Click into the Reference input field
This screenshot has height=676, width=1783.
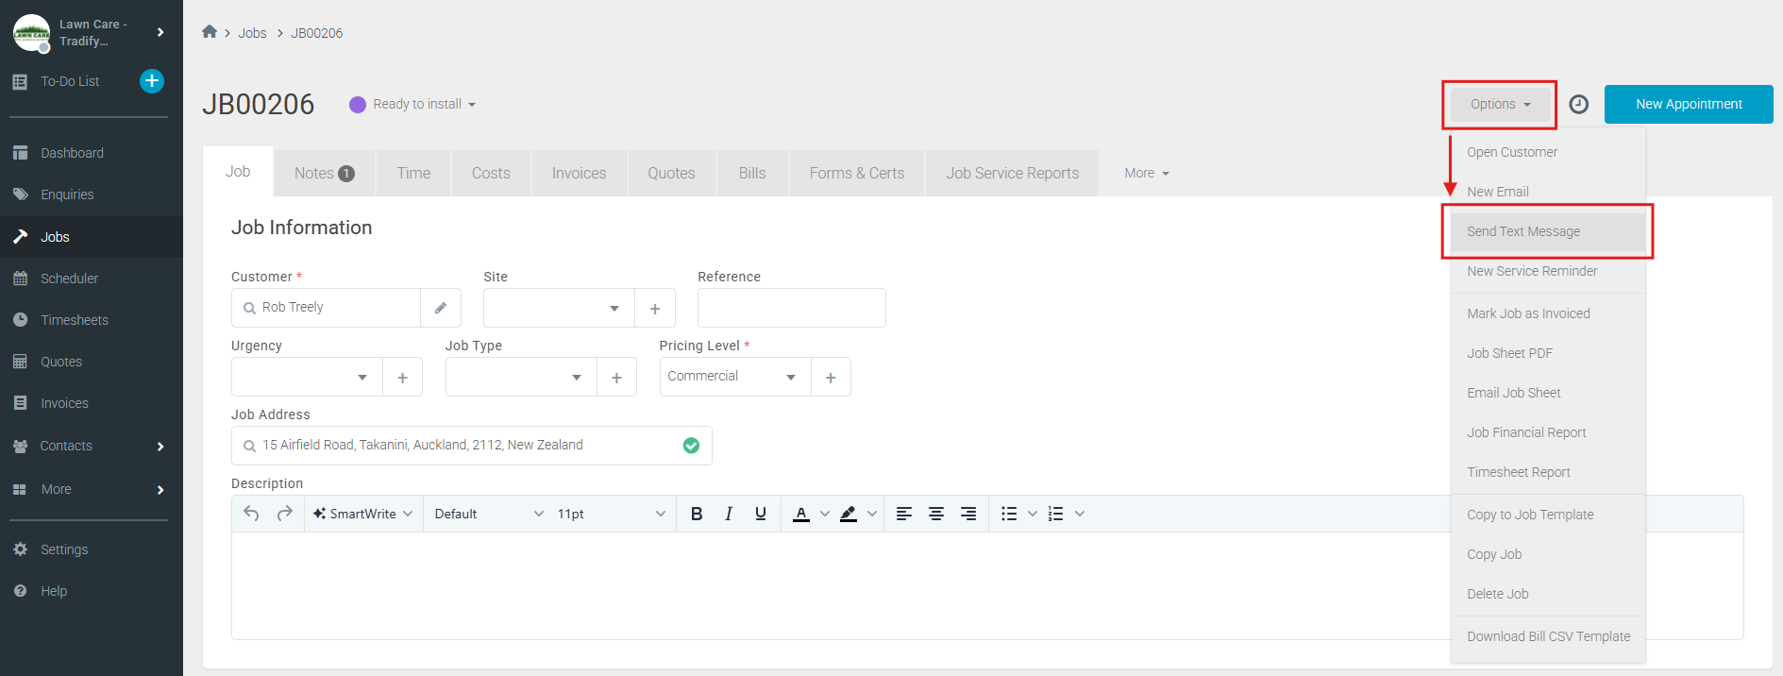791,308
